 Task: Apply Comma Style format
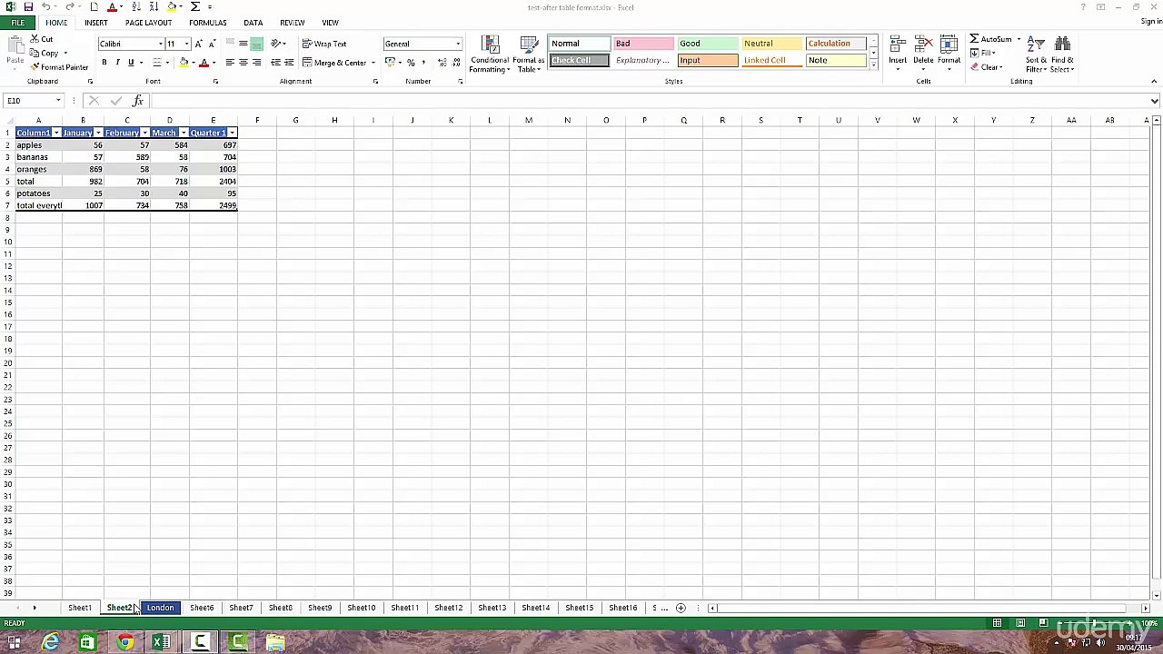coord(423,63)
